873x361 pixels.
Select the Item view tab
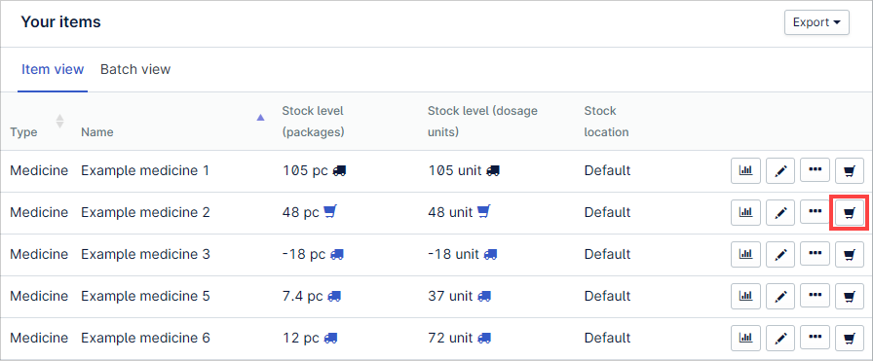[53, 69]
